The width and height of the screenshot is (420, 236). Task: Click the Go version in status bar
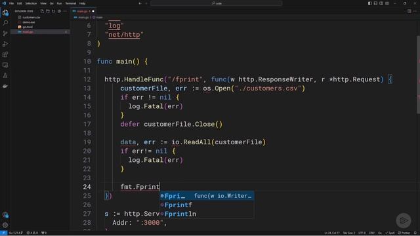tap(16, 233)
